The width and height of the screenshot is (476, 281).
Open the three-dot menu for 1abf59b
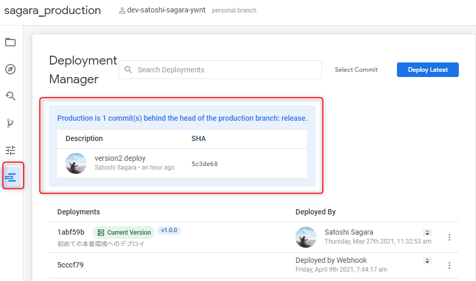pos(449,237)
